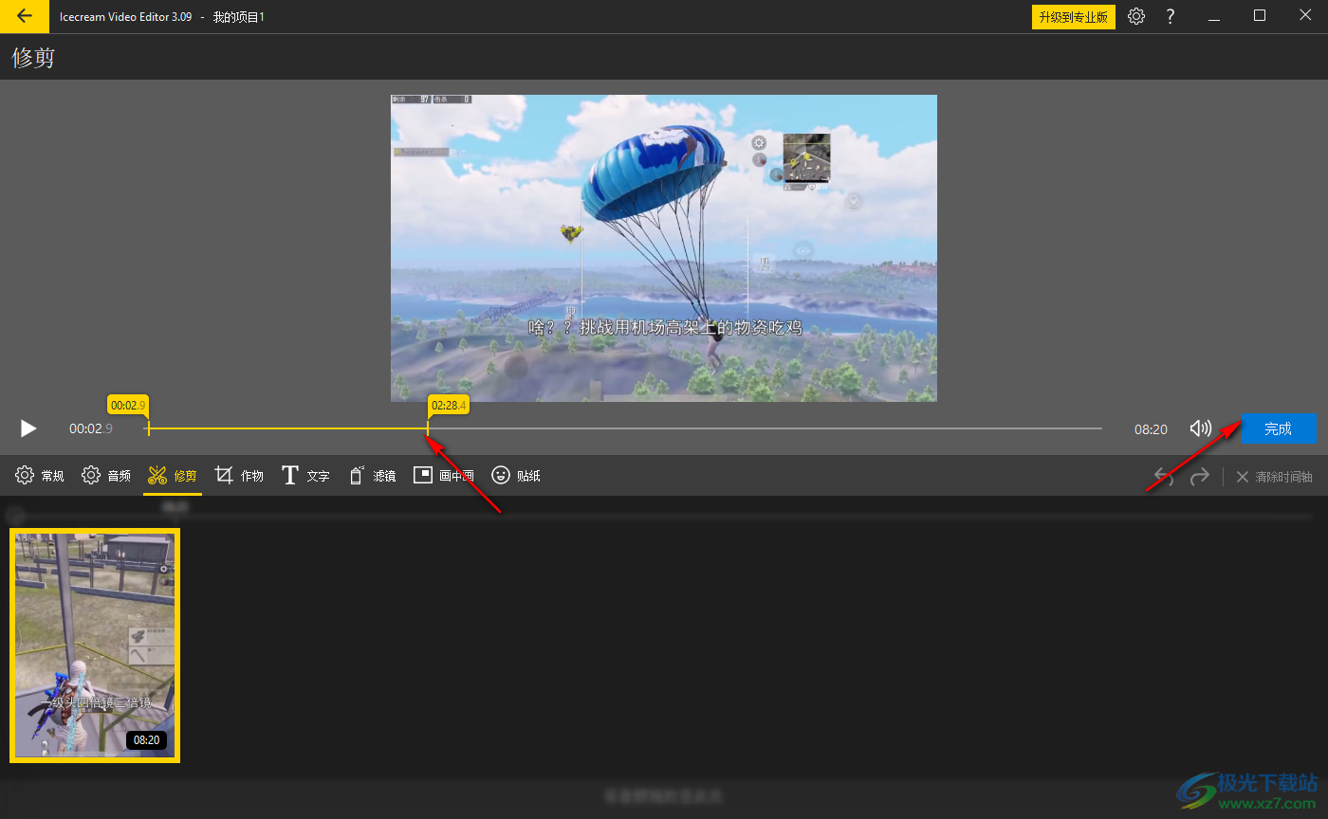Open the 文字 text tab

tap(305, 476)
